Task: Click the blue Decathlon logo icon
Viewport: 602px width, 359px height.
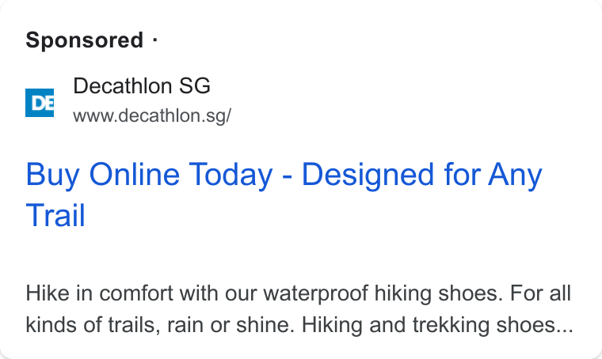Action: (40, 103)
